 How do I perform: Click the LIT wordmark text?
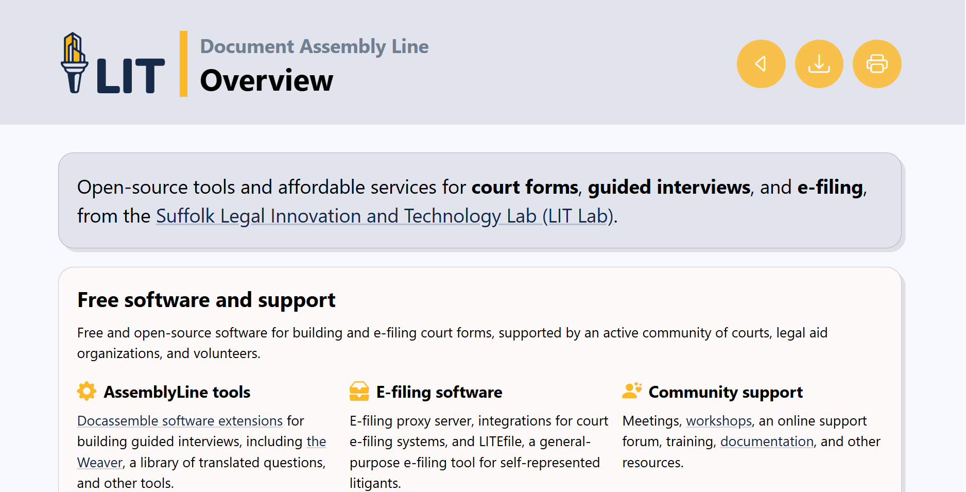130,76
